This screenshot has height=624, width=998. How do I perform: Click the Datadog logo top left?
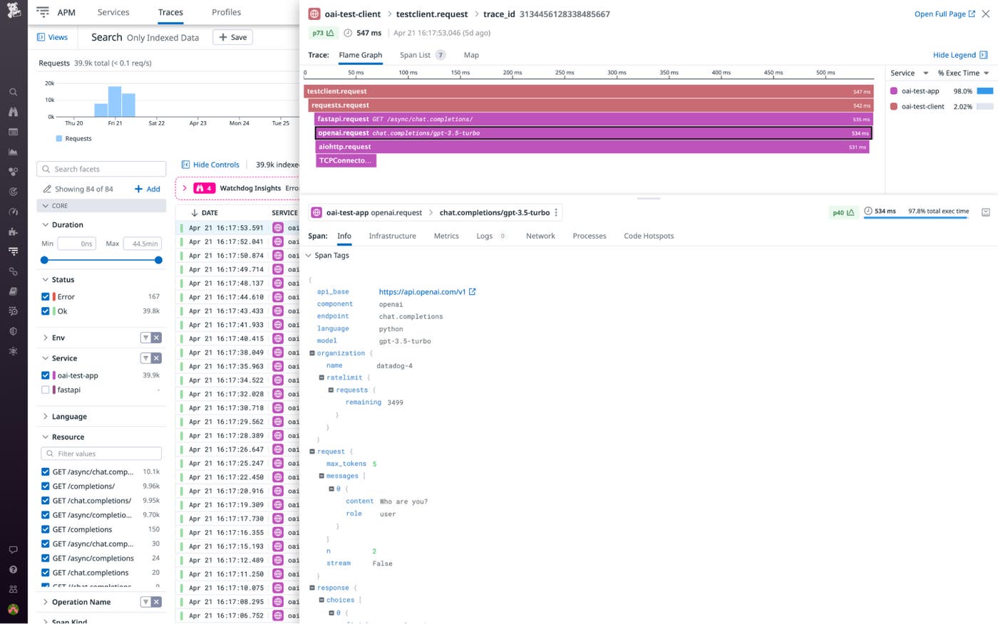pyautogui.click(x=13, y=11)
